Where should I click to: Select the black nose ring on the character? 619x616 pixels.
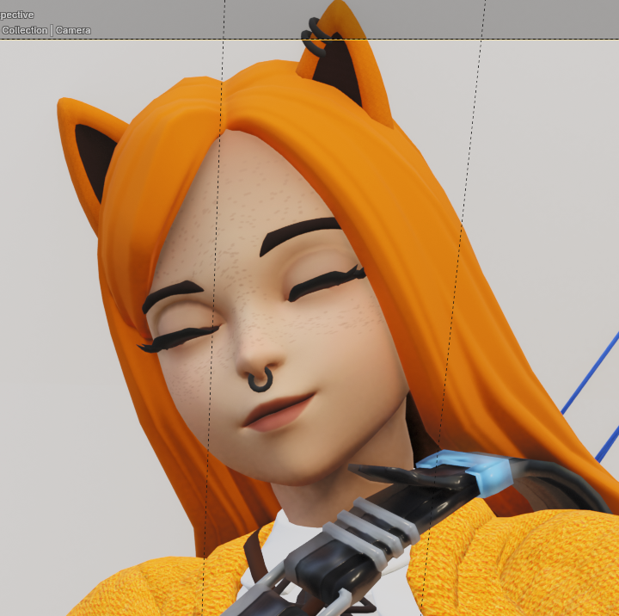[x=260, y=379]
